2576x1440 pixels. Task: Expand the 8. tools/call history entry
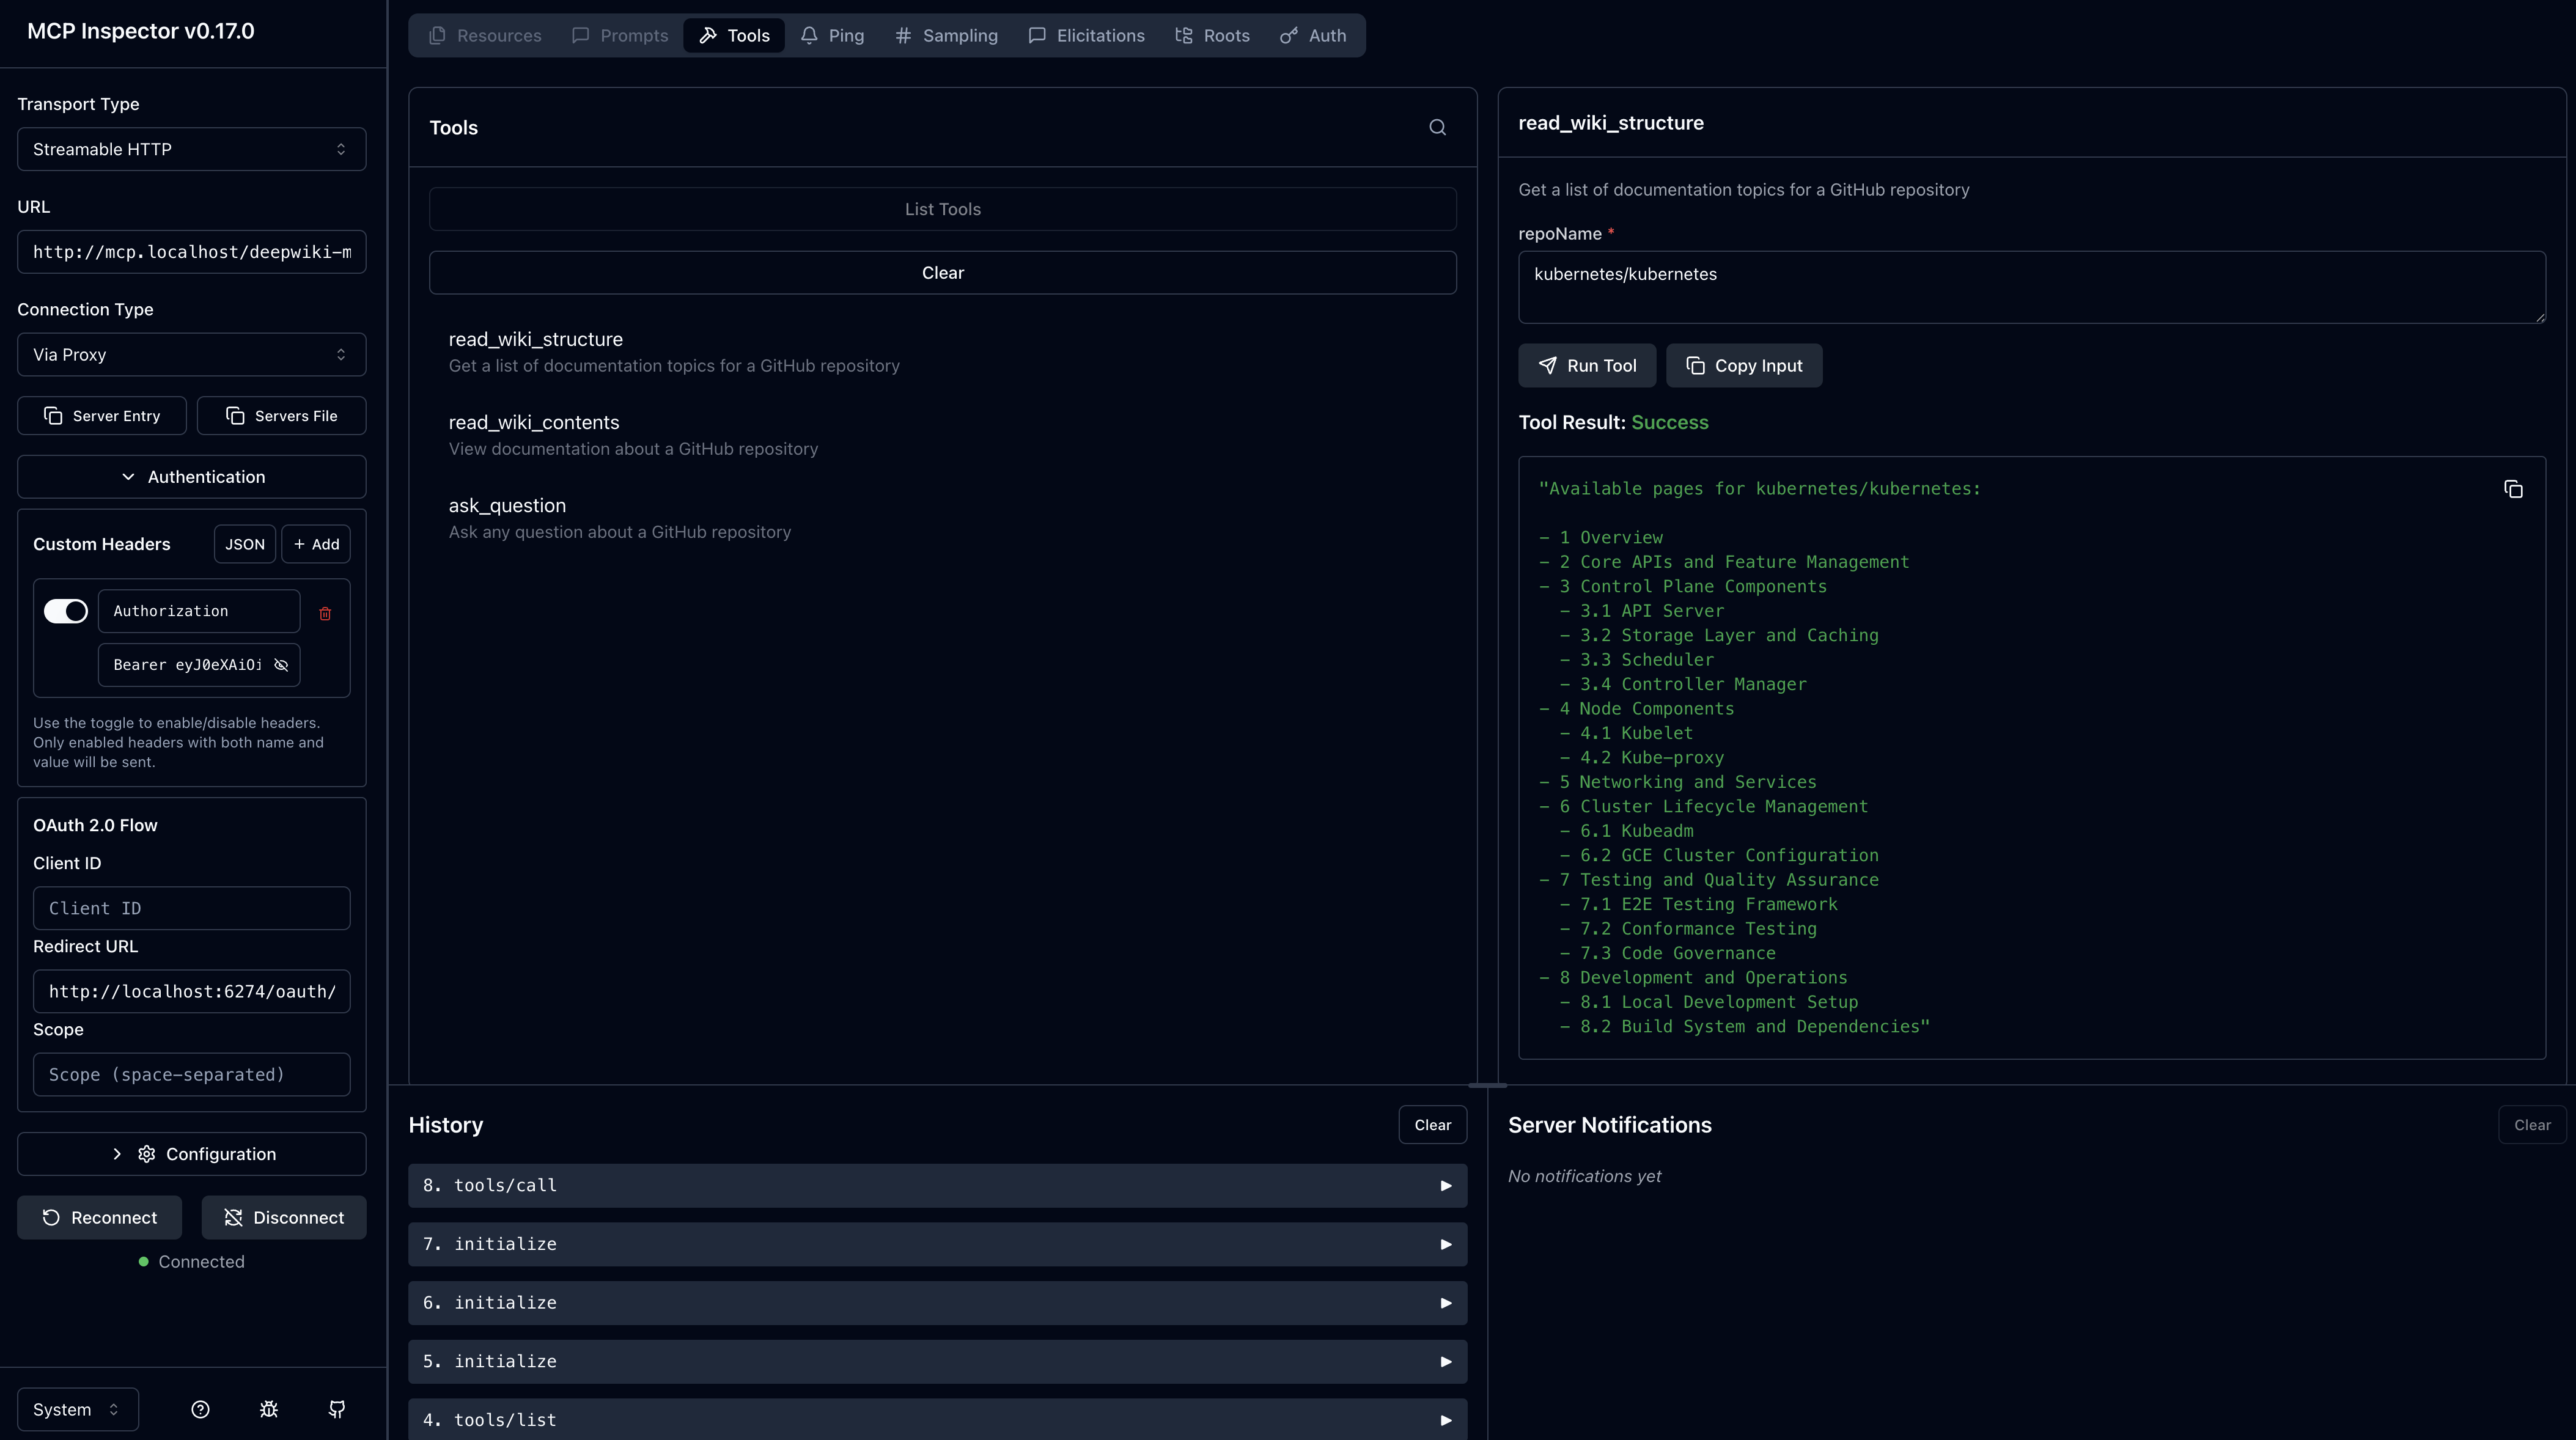pos(937,1185)
